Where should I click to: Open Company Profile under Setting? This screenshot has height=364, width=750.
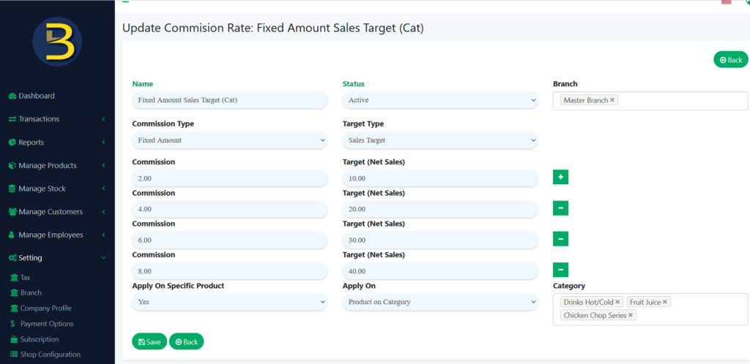pos(45,308)
